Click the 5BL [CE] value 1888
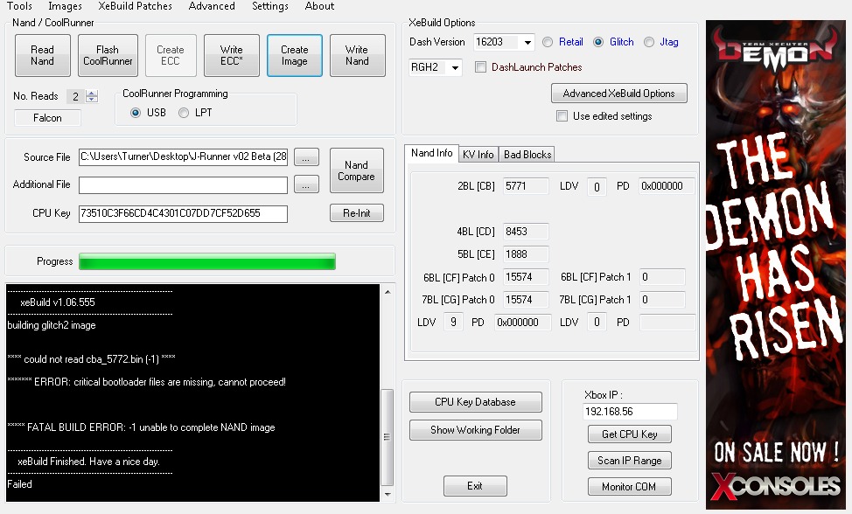The image size is (852, 514). (526, 254)
